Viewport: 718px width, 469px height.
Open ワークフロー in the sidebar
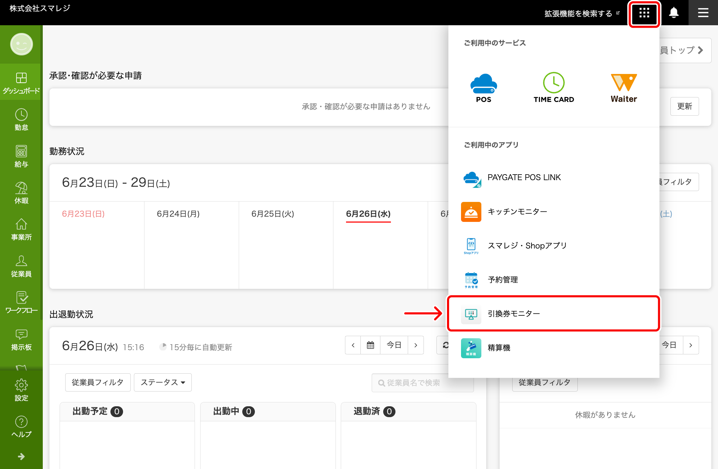pyautogui.click(x=21, y=303)
